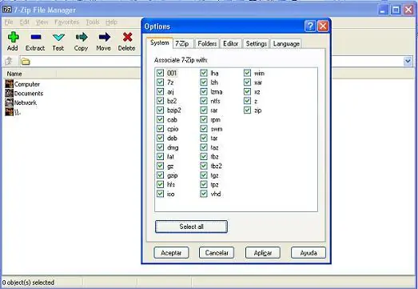The width and height of the screenshot is (418, 289).
Task: Click the Name column header
Action: click(x=30, y=74)
